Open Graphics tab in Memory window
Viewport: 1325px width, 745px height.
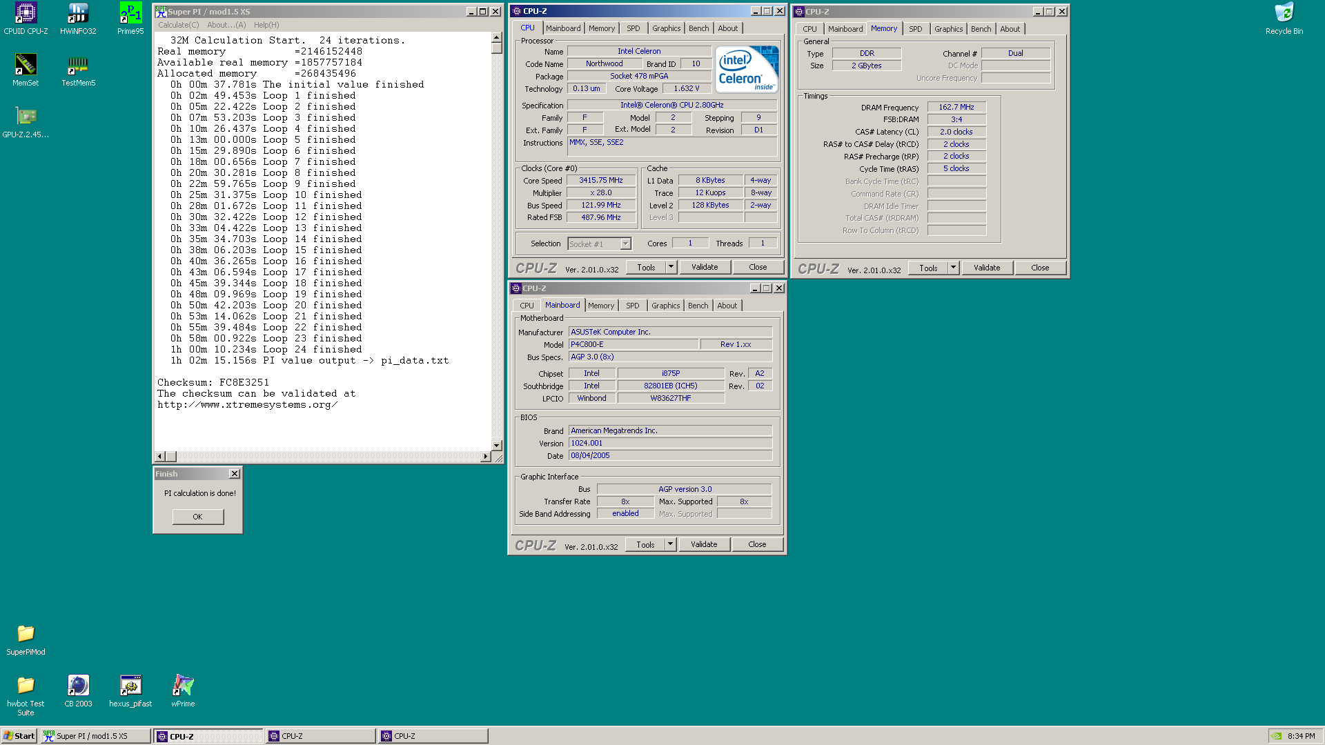[948, 29]
